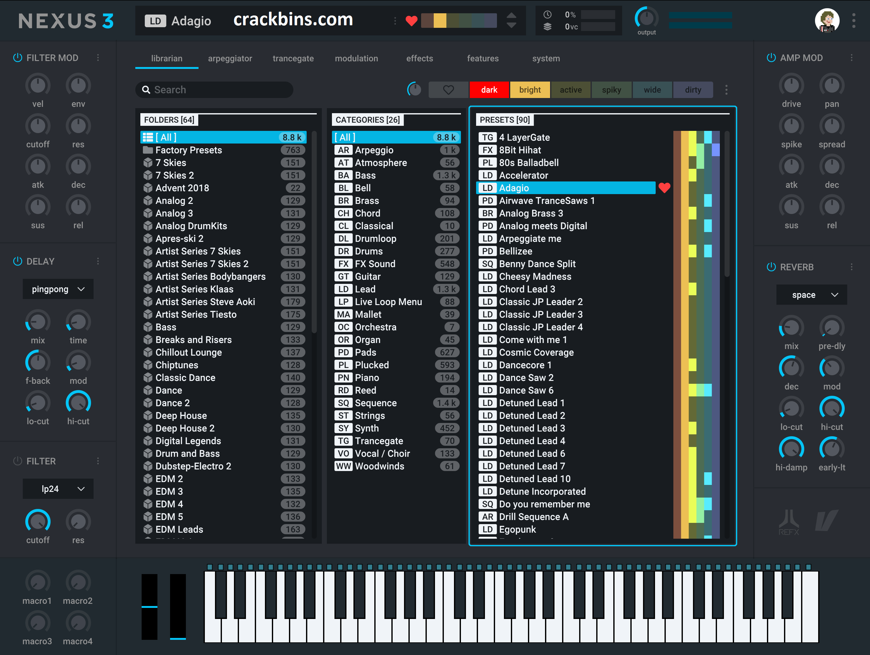The width and height of the screenshot is (870, 655).
Task: Enable the FILTER power button
Action: click(18, 461)
